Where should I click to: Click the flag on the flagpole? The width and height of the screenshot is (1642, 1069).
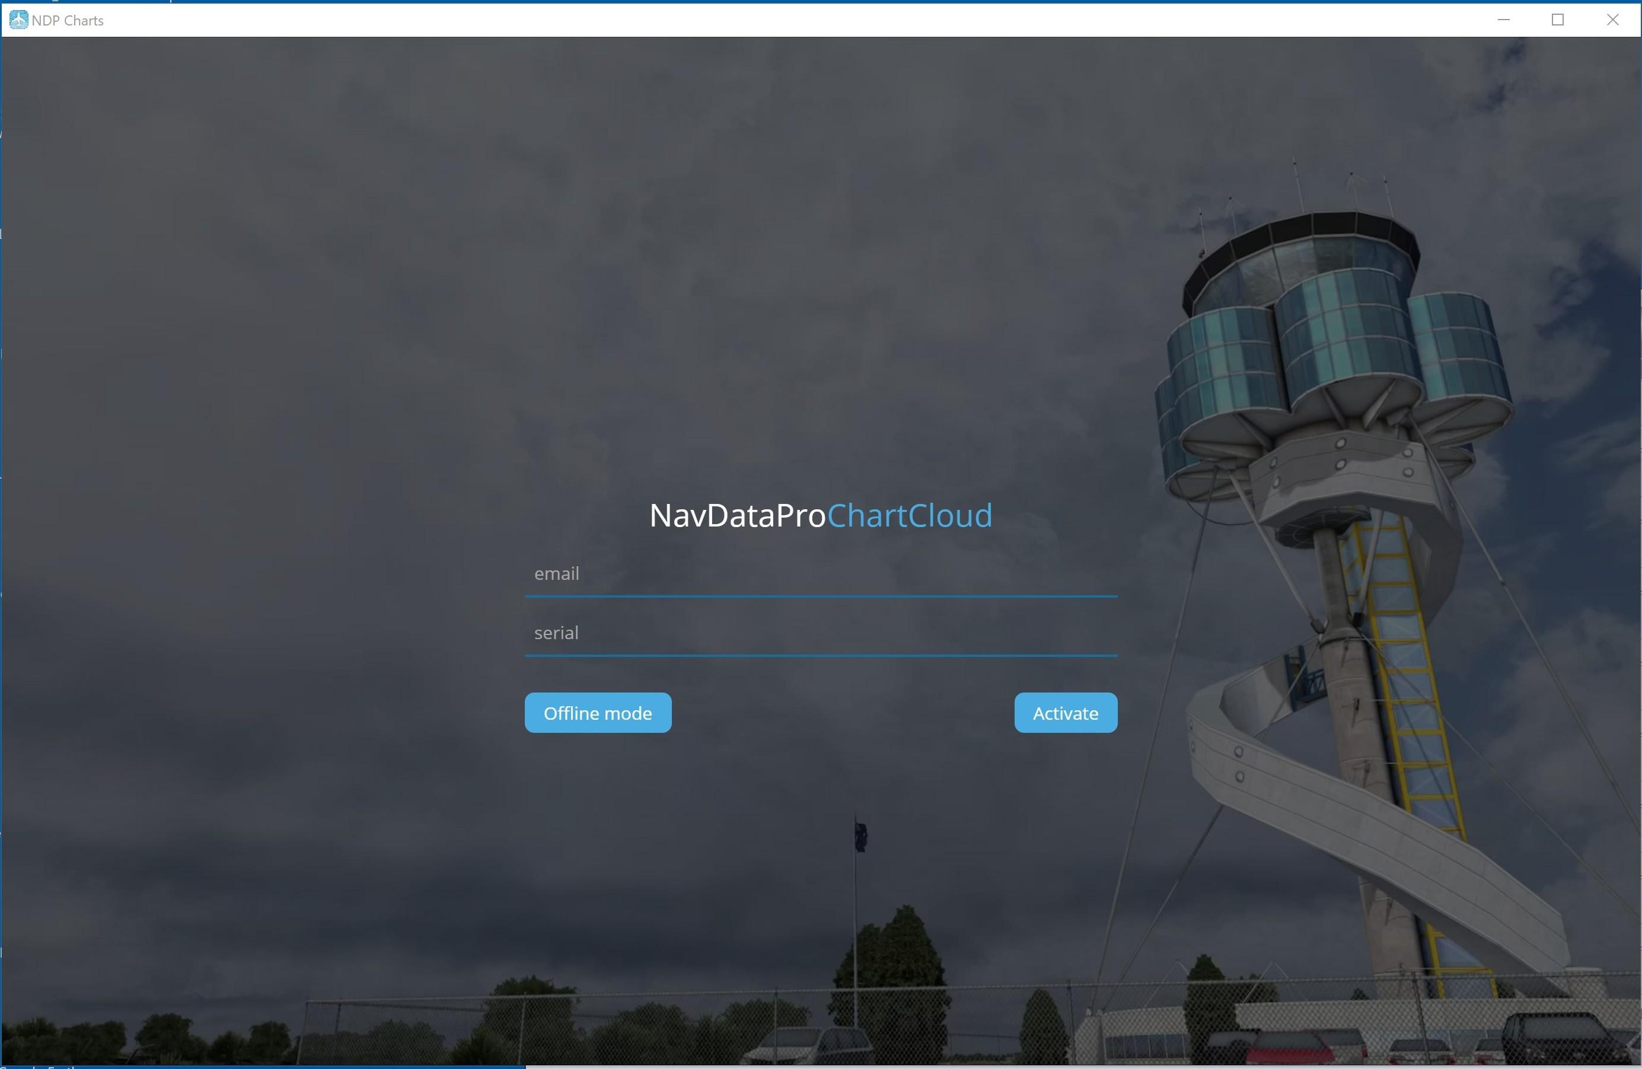pos(860,836)
